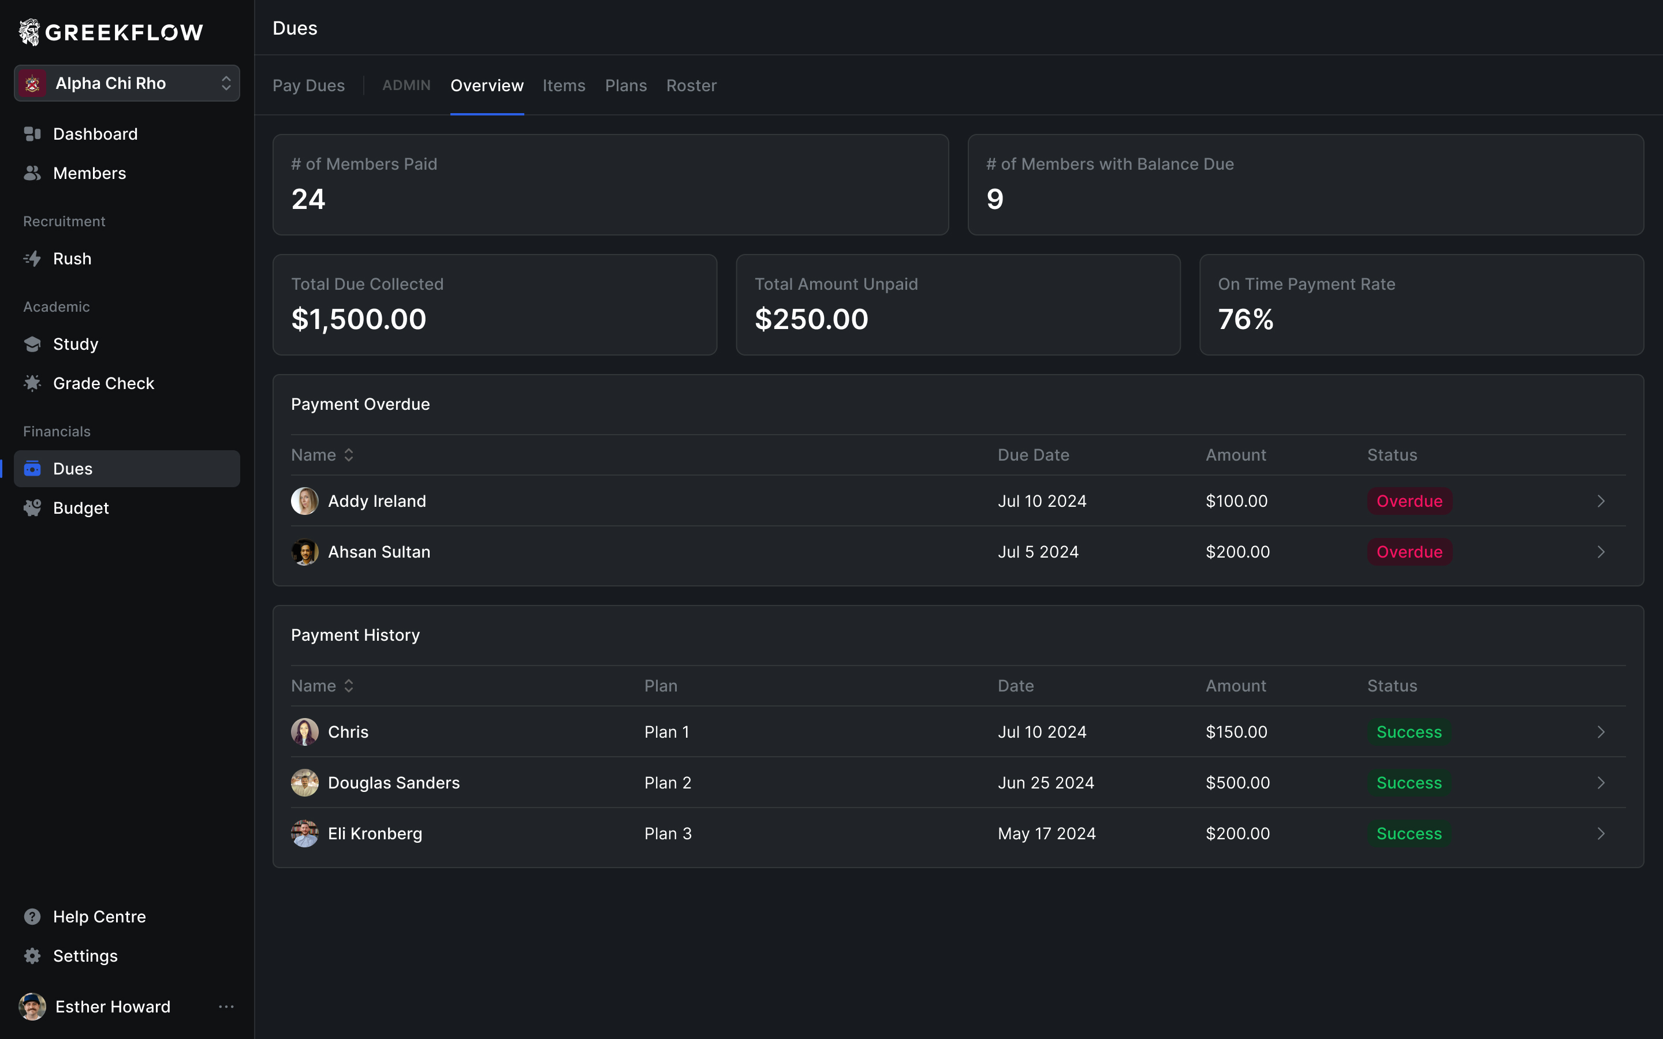This screenshot has width=1663, height=1039.
Task: Click the Dashboard sidebar icon
Action: point(32,134)
